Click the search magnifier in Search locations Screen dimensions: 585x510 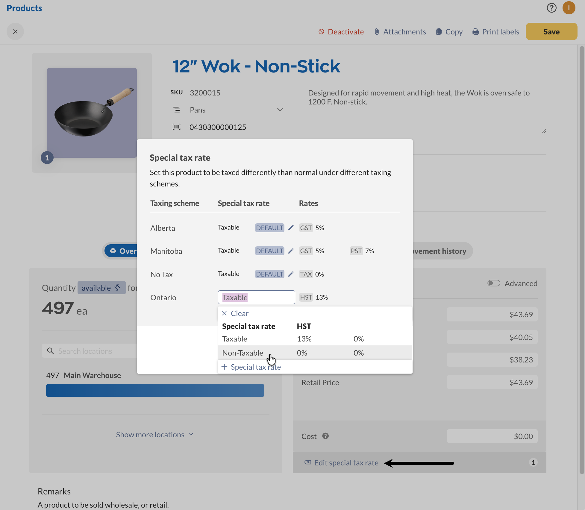[50, 350]
